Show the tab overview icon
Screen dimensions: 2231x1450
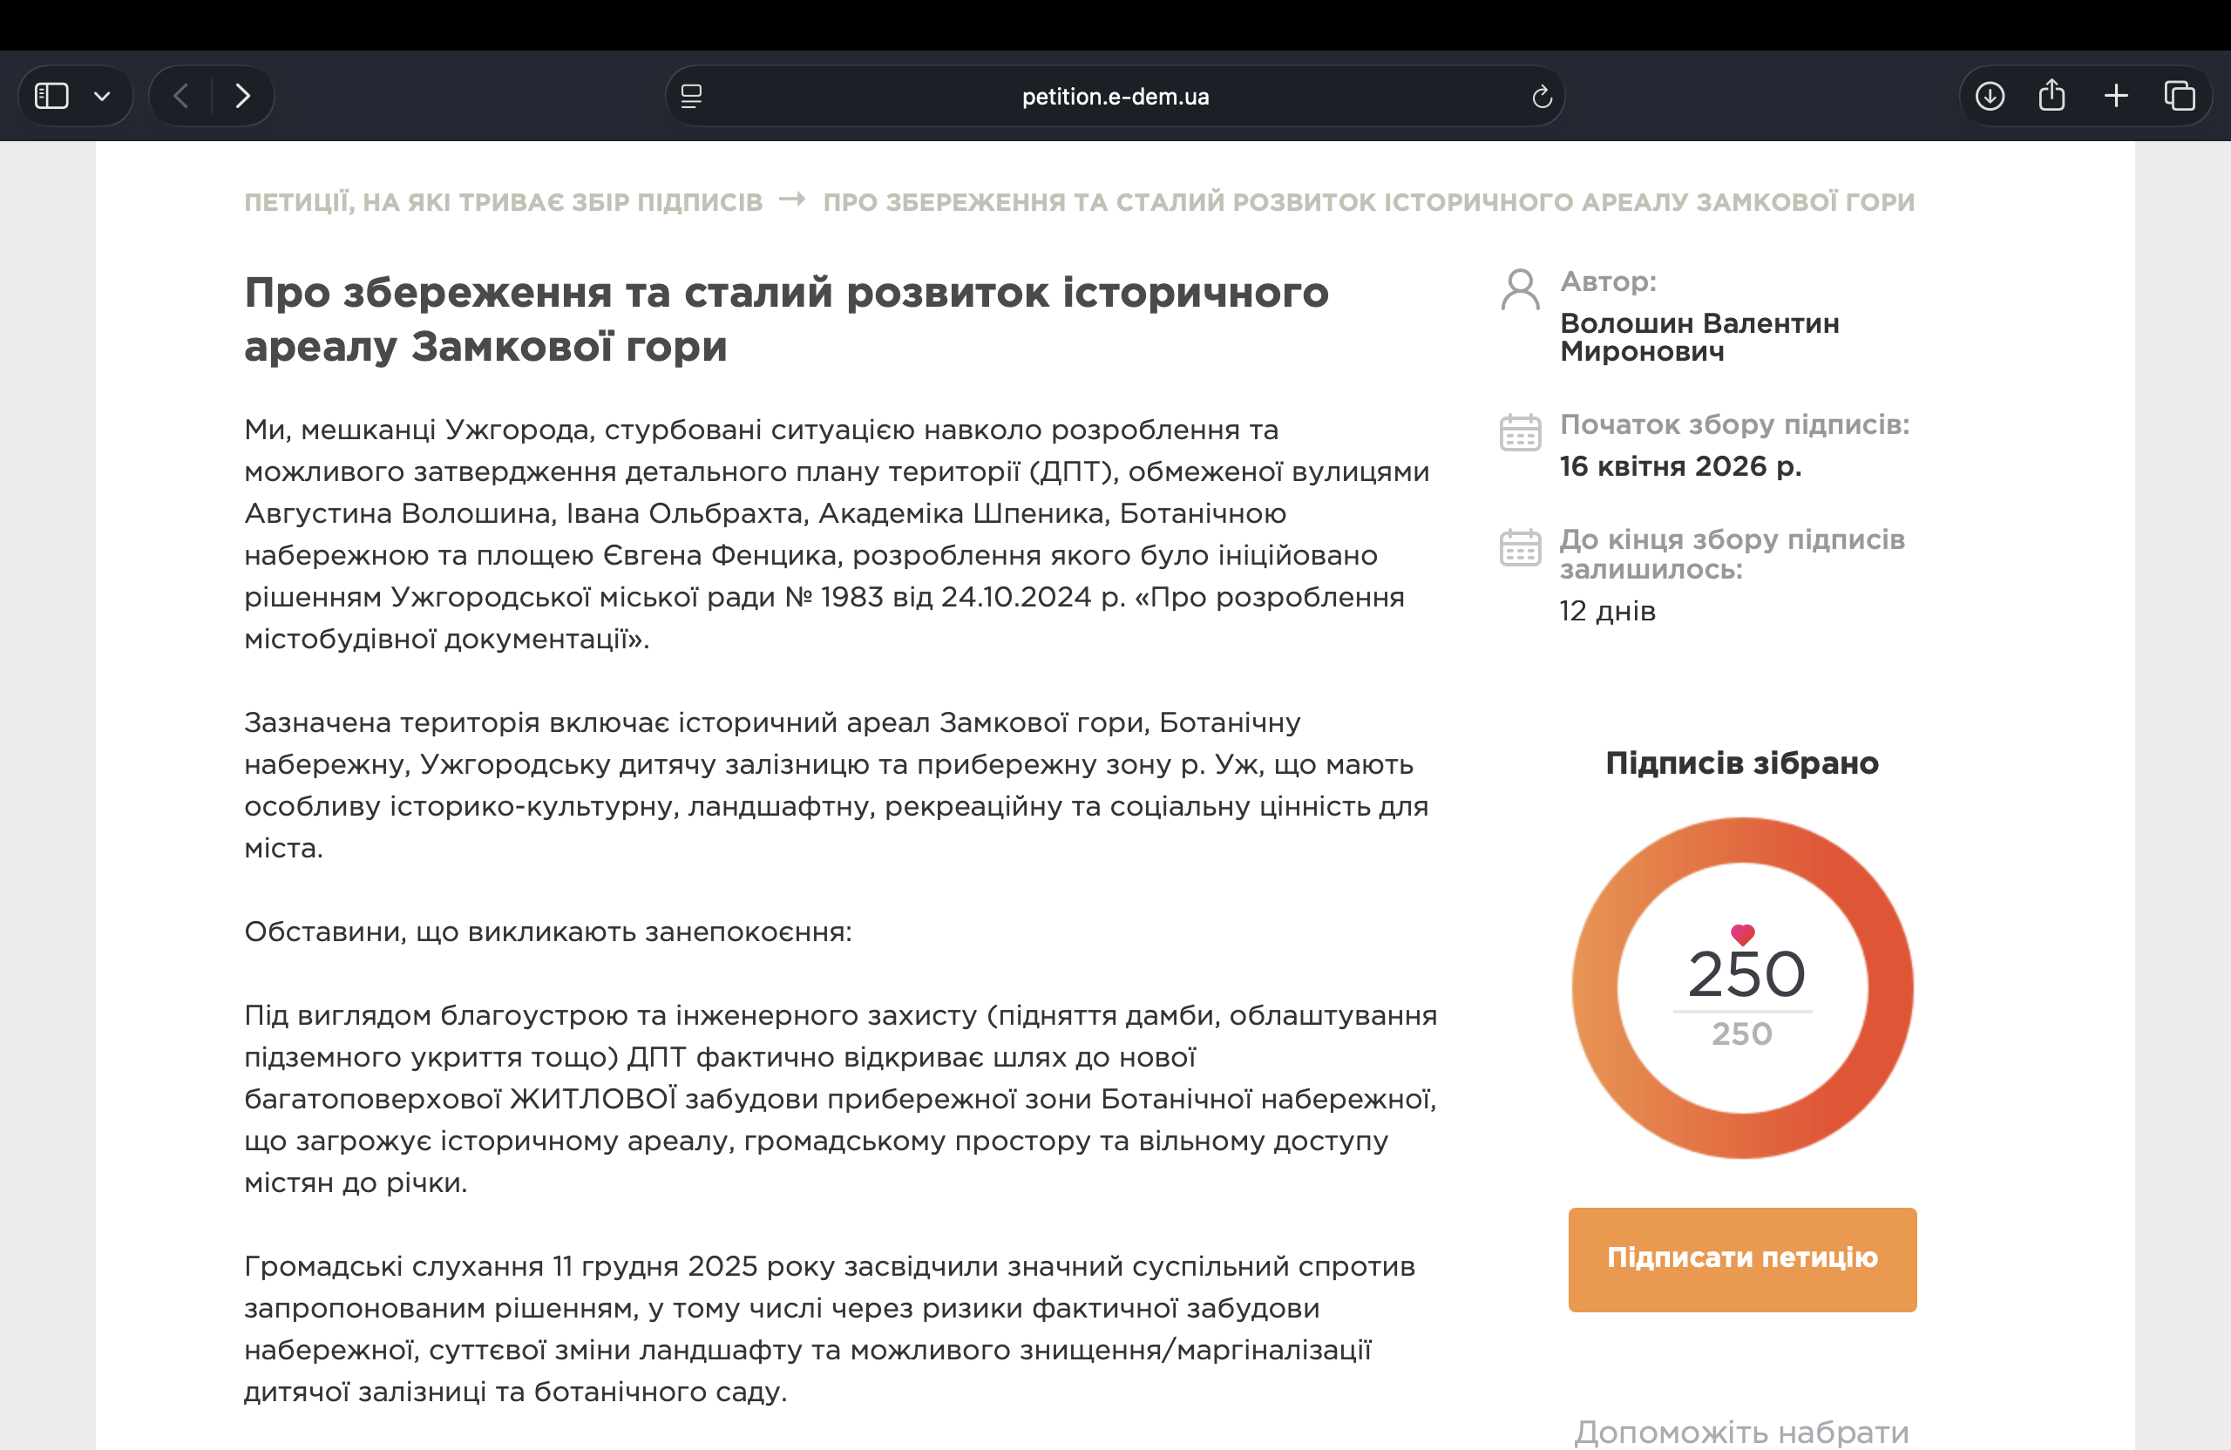pos(2179,96)
